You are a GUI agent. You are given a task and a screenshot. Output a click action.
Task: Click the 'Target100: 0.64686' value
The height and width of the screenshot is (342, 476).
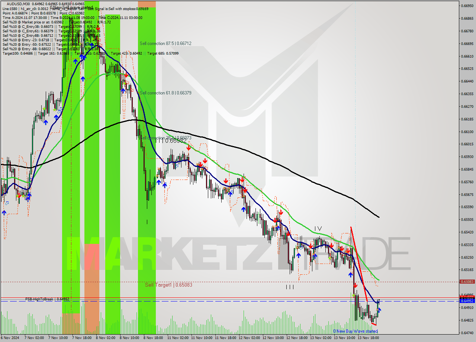tap(17, 53)
